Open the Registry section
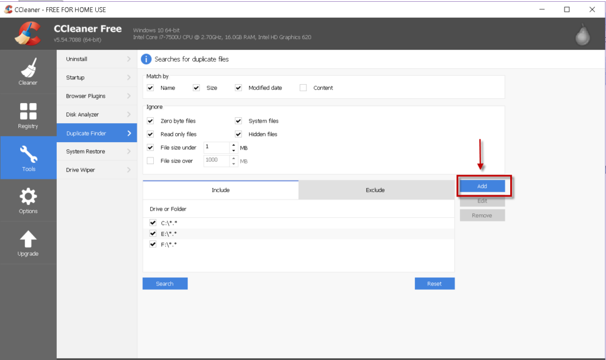Viewport: 606px width, 360px height. (28, 115)
